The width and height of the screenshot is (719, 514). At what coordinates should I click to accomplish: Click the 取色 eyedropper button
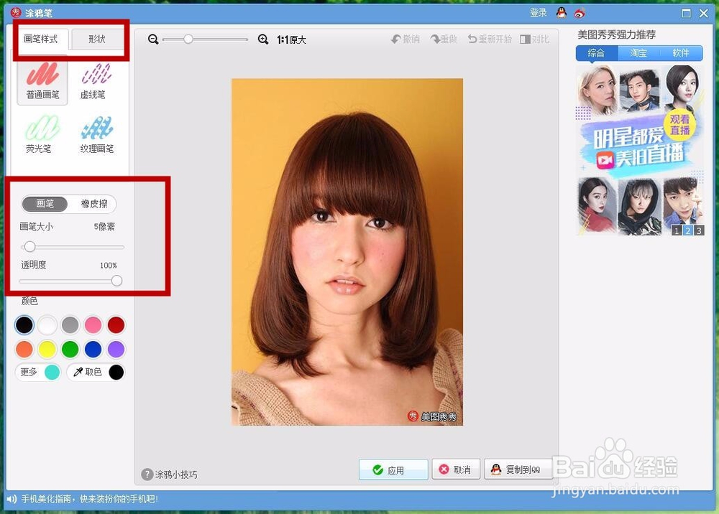tap(96, 372)
